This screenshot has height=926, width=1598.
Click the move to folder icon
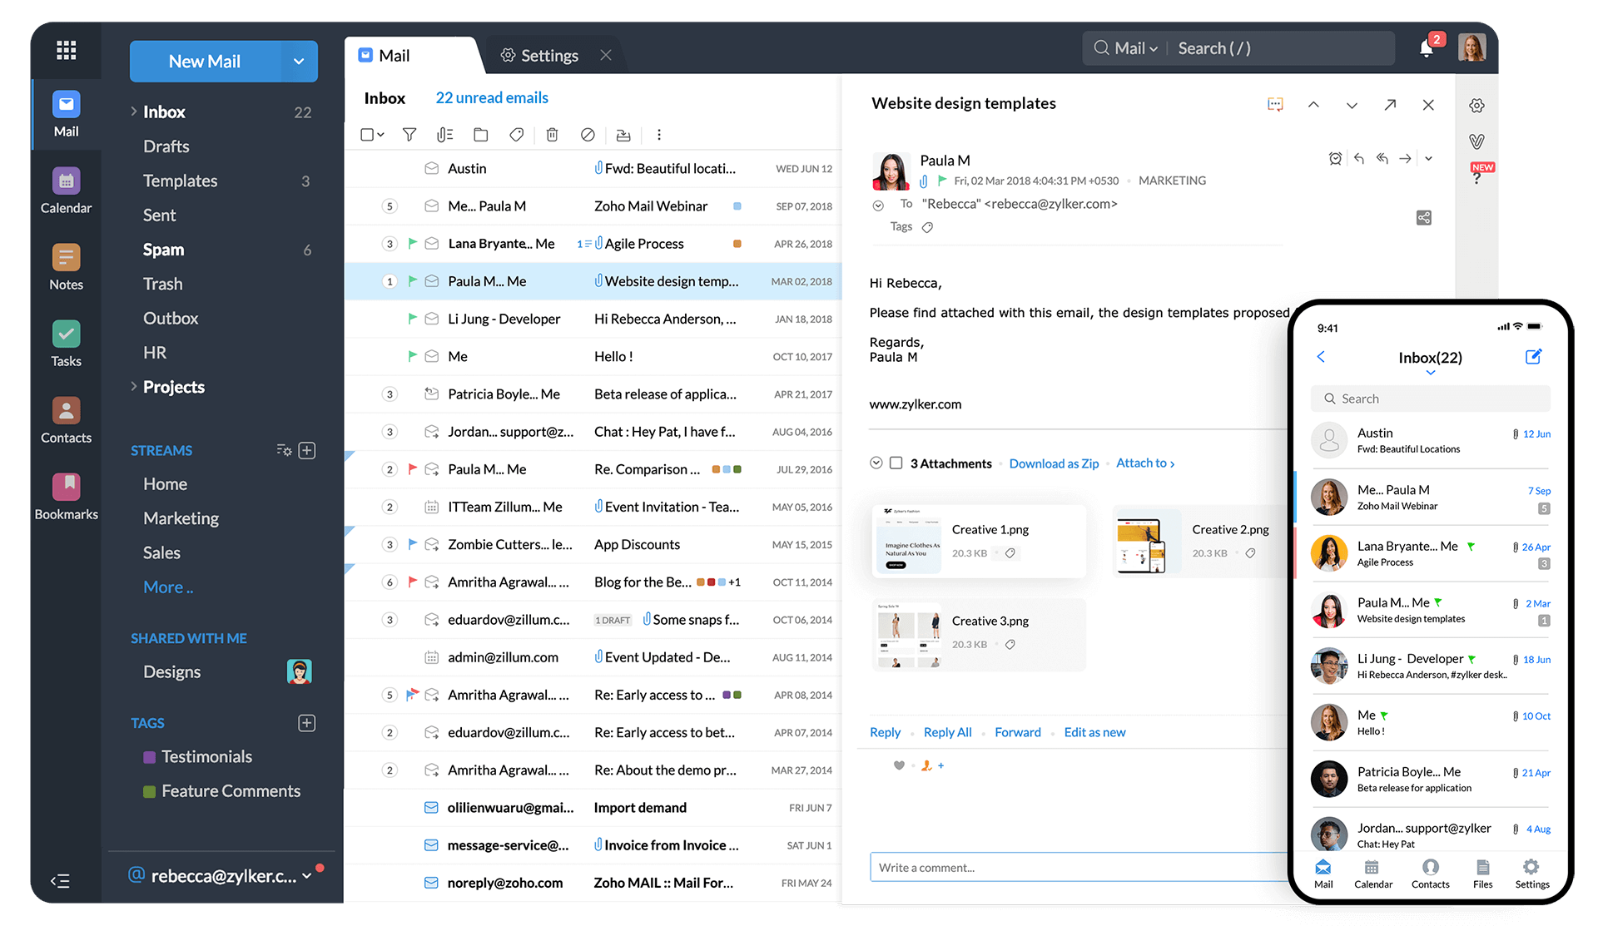pos(481,133)
